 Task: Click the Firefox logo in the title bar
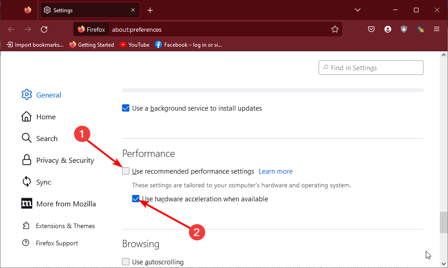[x=28, y=10]
